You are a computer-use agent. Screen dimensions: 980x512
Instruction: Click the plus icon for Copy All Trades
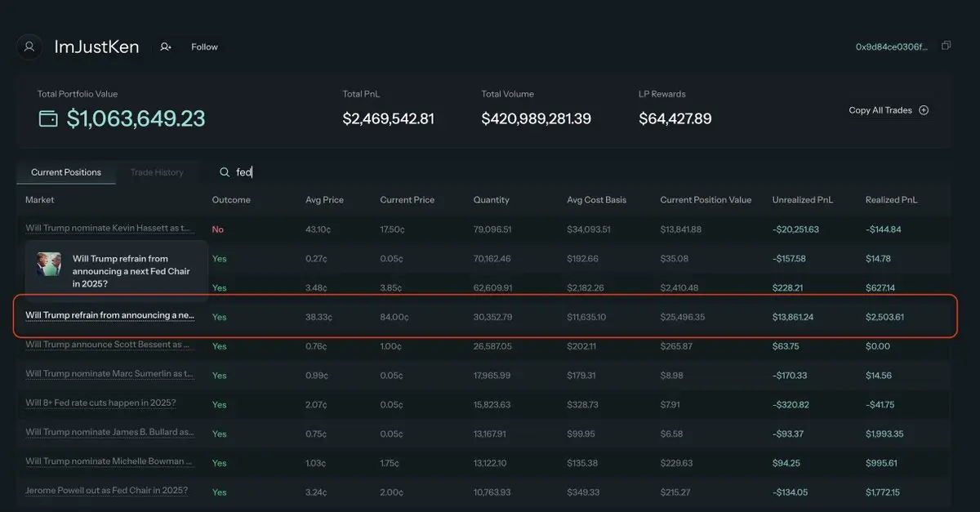point(924,110)
